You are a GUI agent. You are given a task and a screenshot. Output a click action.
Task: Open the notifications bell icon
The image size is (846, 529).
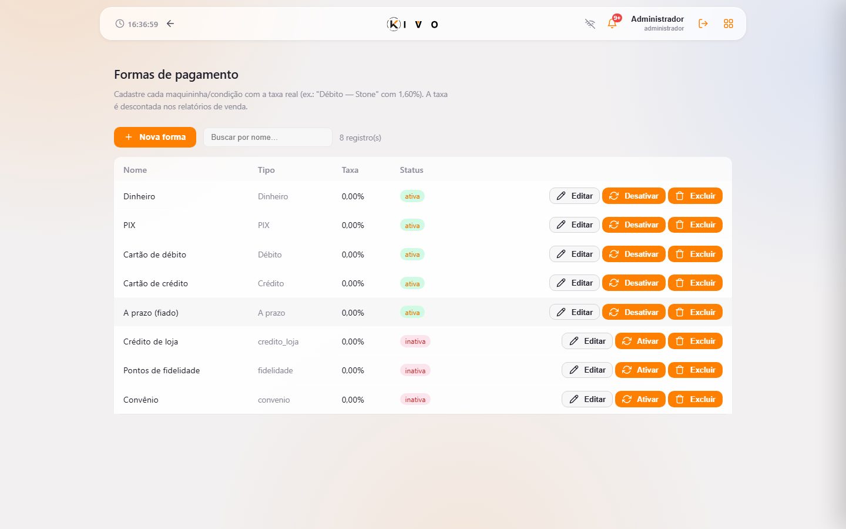point(612,24)
